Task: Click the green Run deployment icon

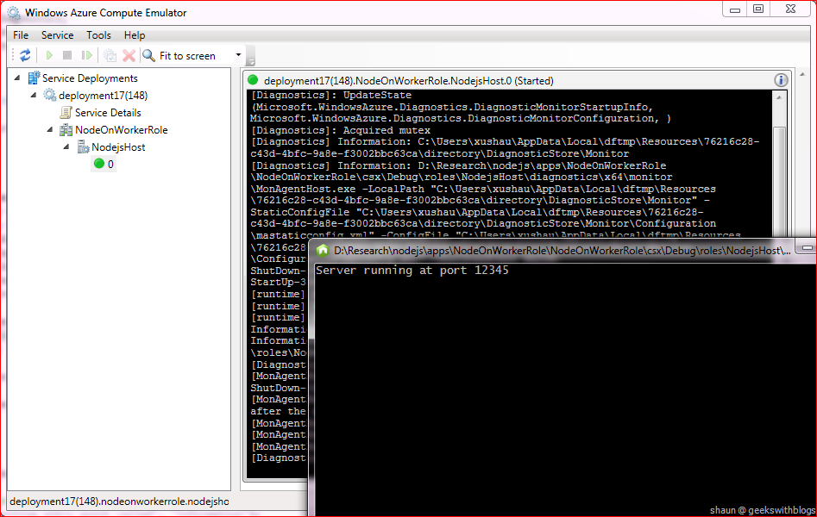Action: 49,55
